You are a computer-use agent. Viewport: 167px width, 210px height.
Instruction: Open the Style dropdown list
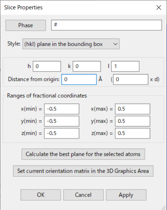click(x=71, y=44)
